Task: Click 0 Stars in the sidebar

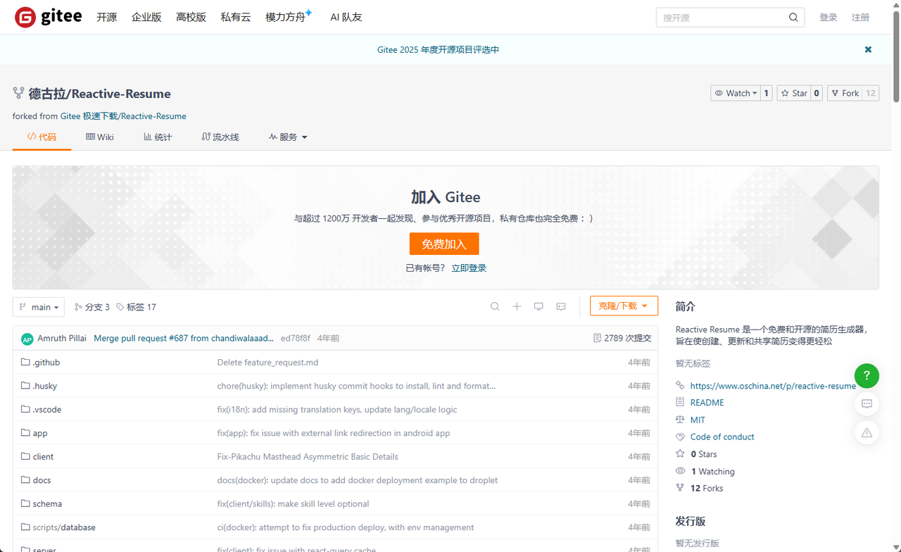Action: pos(704,454)
